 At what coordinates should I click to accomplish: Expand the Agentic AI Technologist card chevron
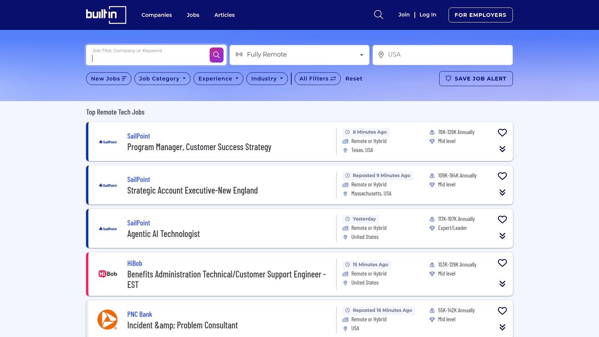click(x=502, y=236)
